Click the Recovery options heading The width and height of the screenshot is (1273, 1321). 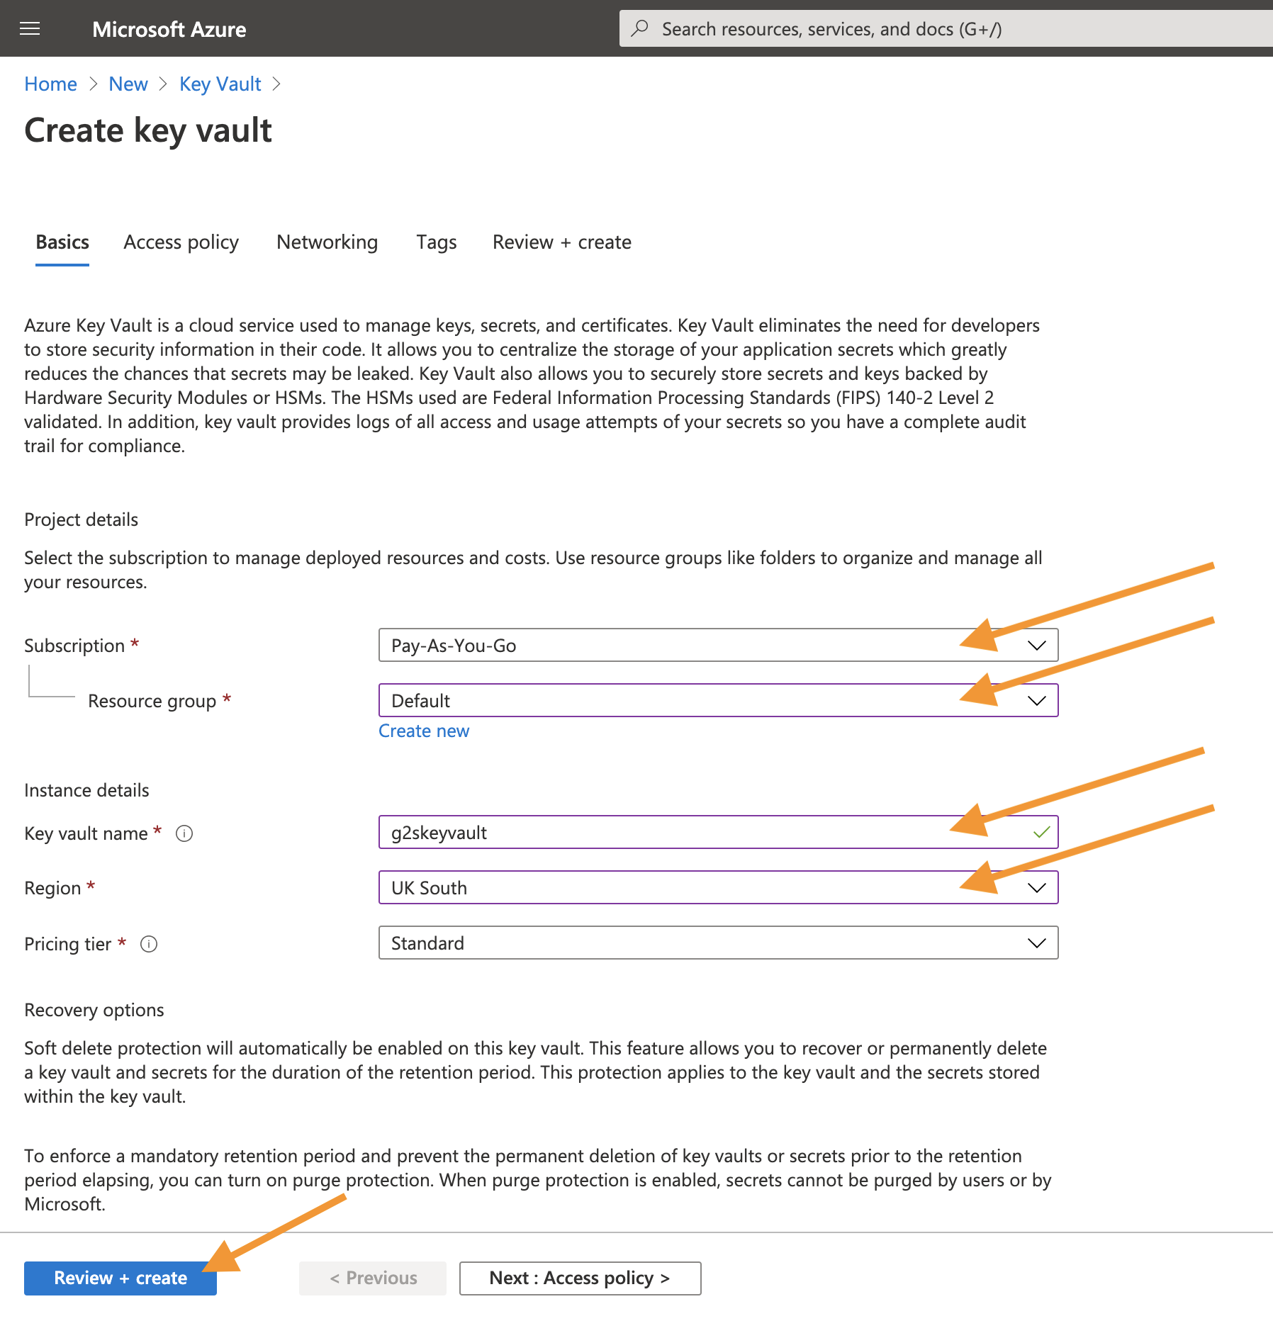point(94,1010)
